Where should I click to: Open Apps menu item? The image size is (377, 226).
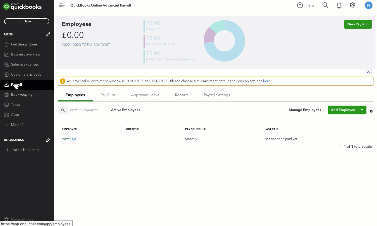click(27, 115)
